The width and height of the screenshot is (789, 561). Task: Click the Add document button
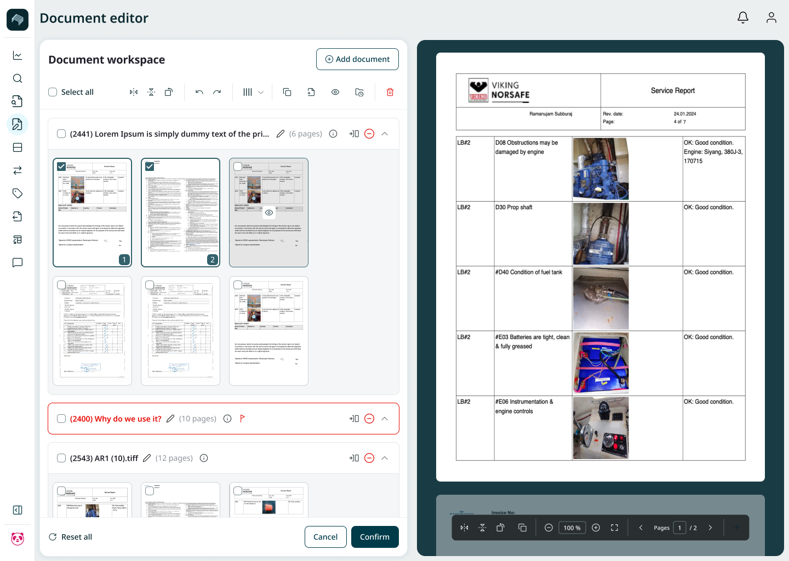[357, 59]
